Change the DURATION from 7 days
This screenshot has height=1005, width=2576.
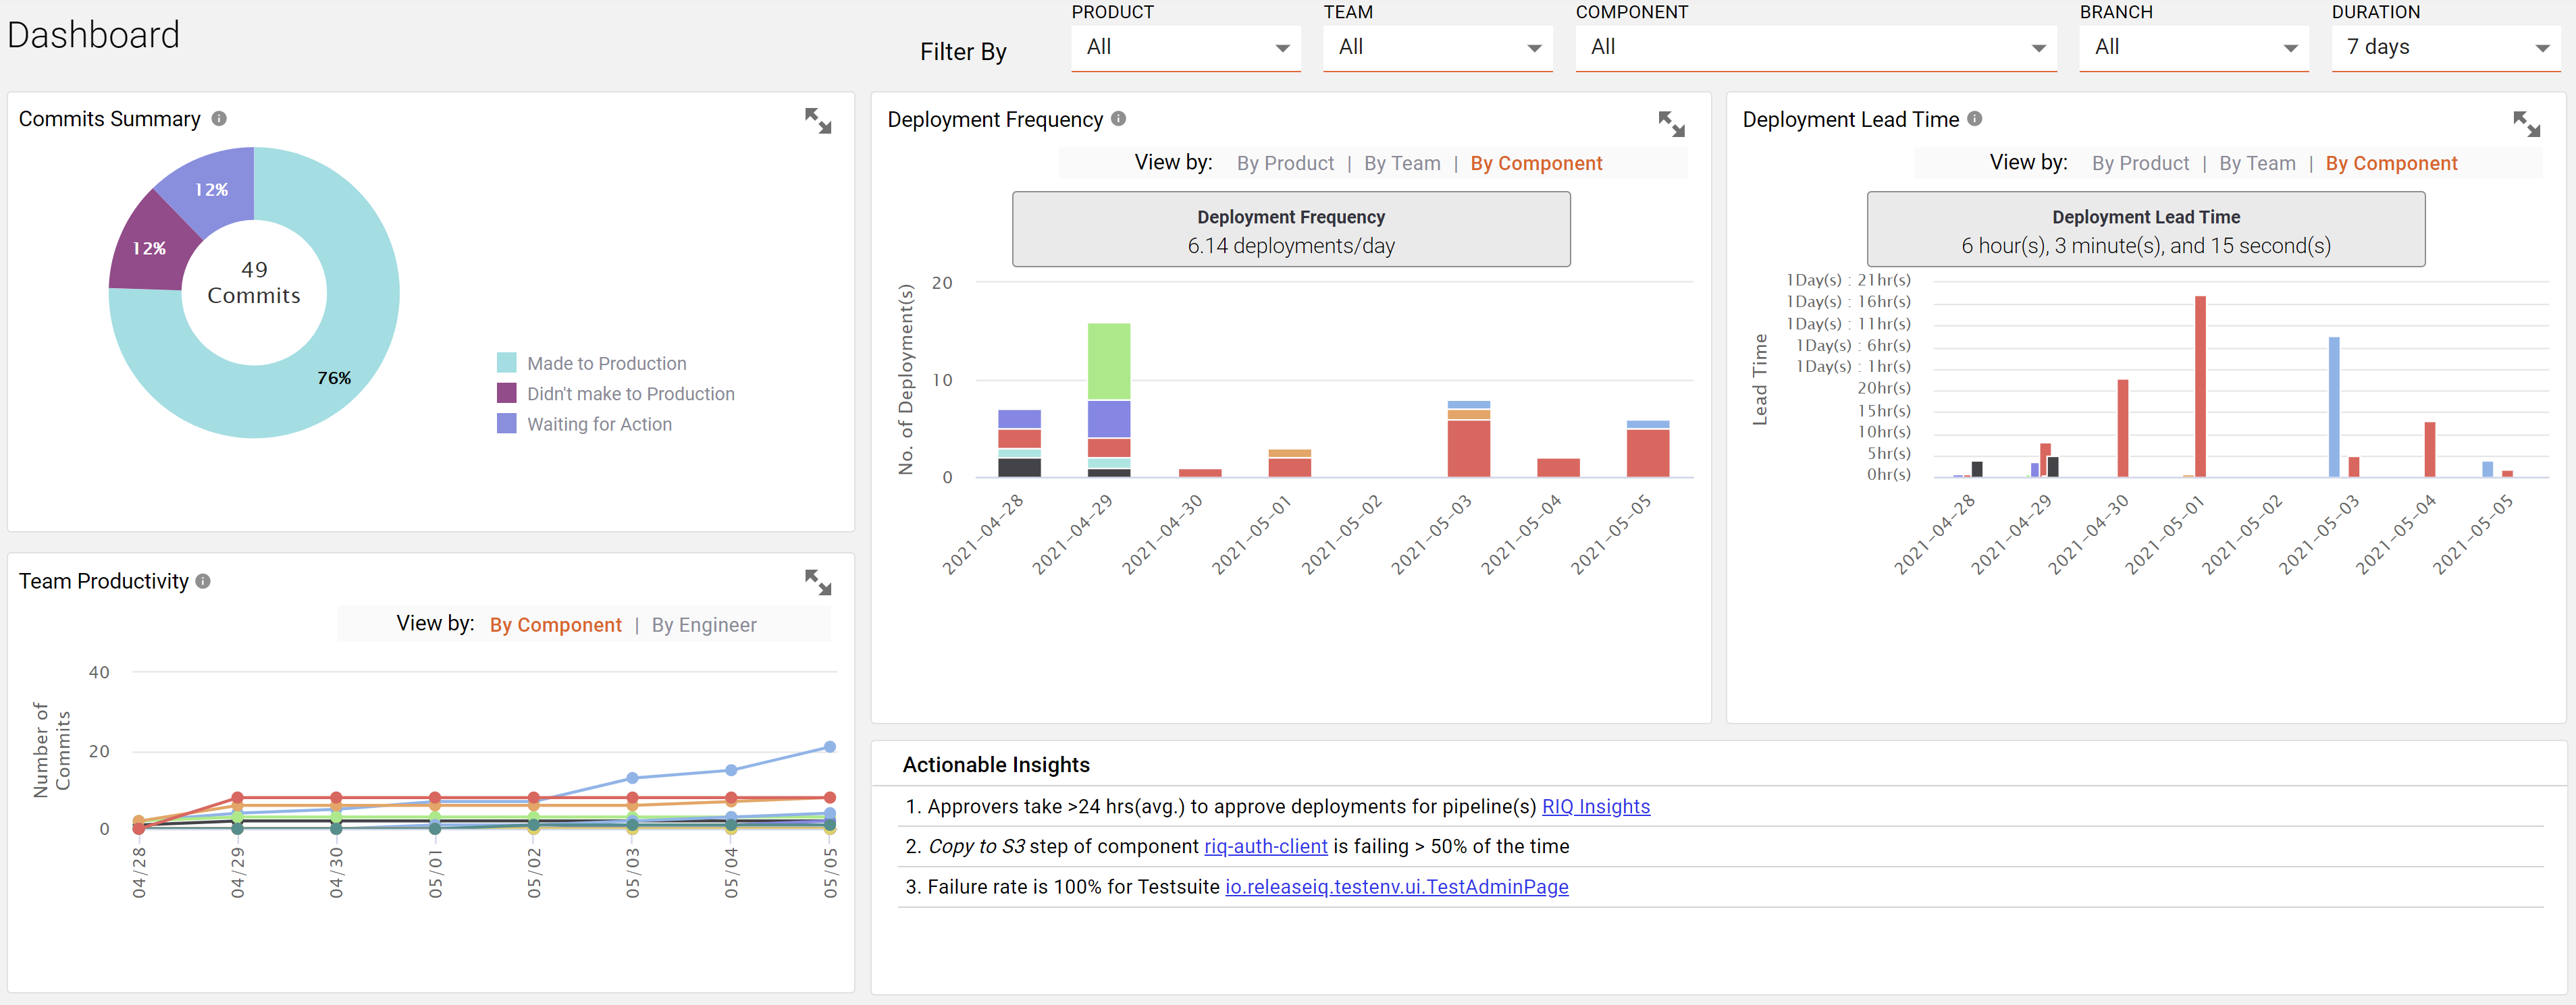tap(2446, 47)
